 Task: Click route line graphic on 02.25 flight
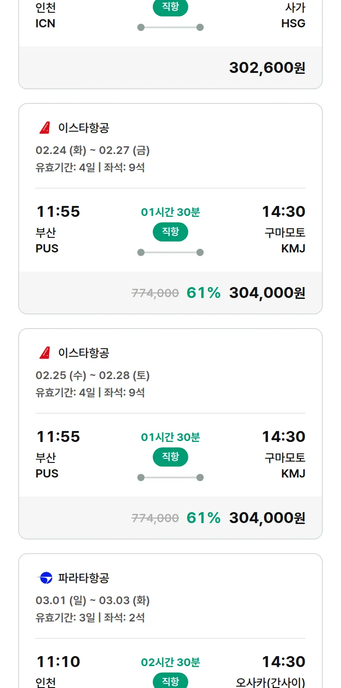pos(170,477)
